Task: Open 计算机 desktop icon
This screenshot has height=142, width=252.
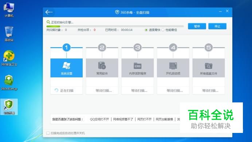Action: pos(9,10)
